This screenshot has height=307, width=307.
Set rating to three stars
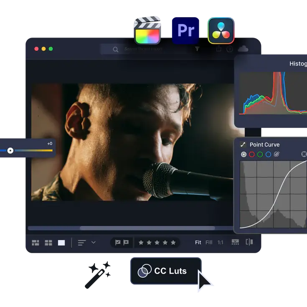(x=157, y=243)
